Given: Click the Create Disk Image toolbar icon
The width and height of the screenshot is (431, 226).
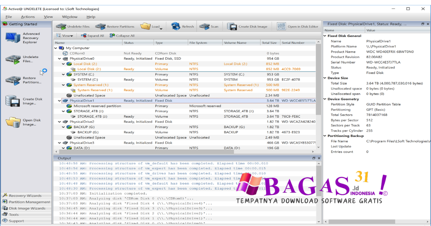Looking at the screenshot, I should 232,26.
